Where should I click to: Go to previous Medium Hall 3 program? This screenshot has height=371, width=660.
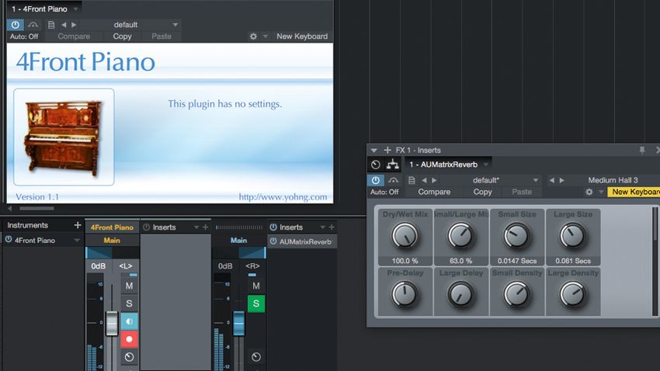click(551, 180)
